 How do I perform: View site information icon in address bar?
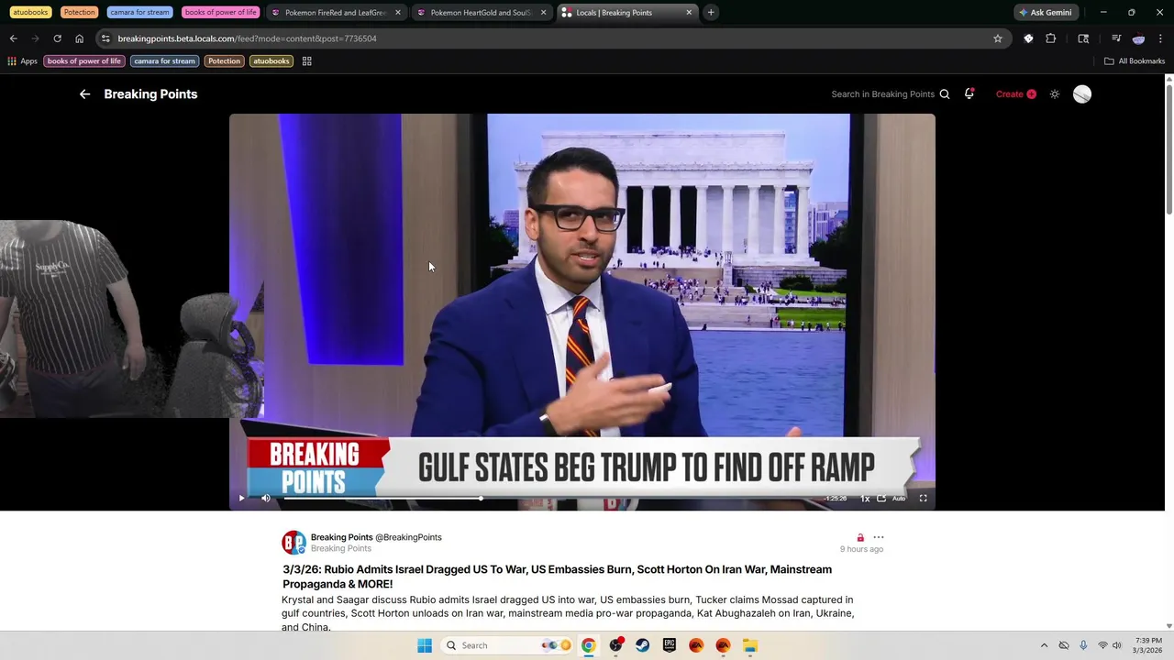106,38
